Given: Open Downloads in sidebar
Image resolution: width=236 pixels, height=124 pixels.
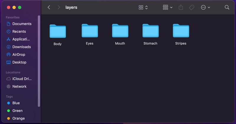Looking at the screenshot, I should (x=19, y=47).
